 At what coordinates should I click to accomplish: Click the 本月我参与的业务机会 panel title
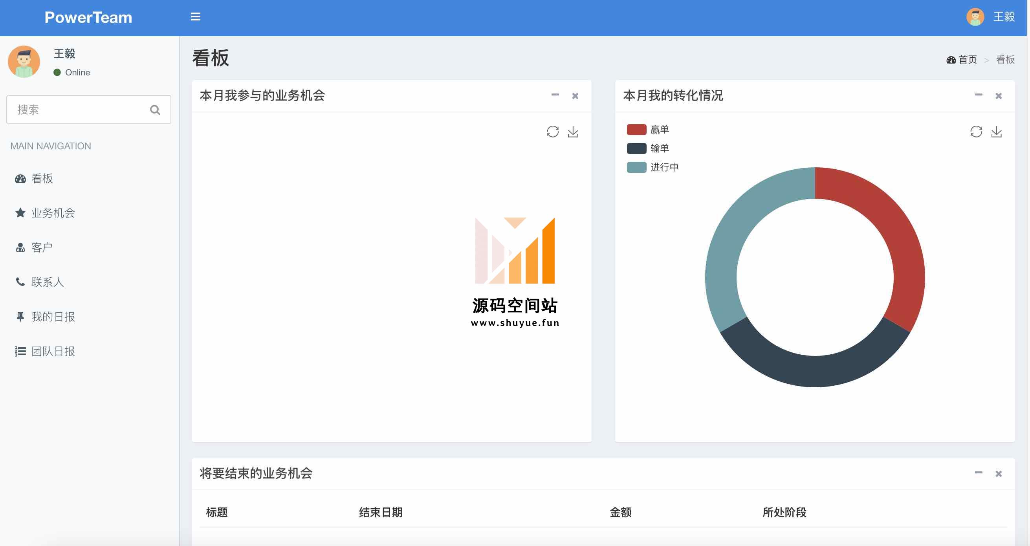click(262, 95)
